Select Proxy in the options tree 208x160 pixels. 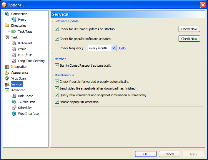pyautogui.click(x=22, y=20)
